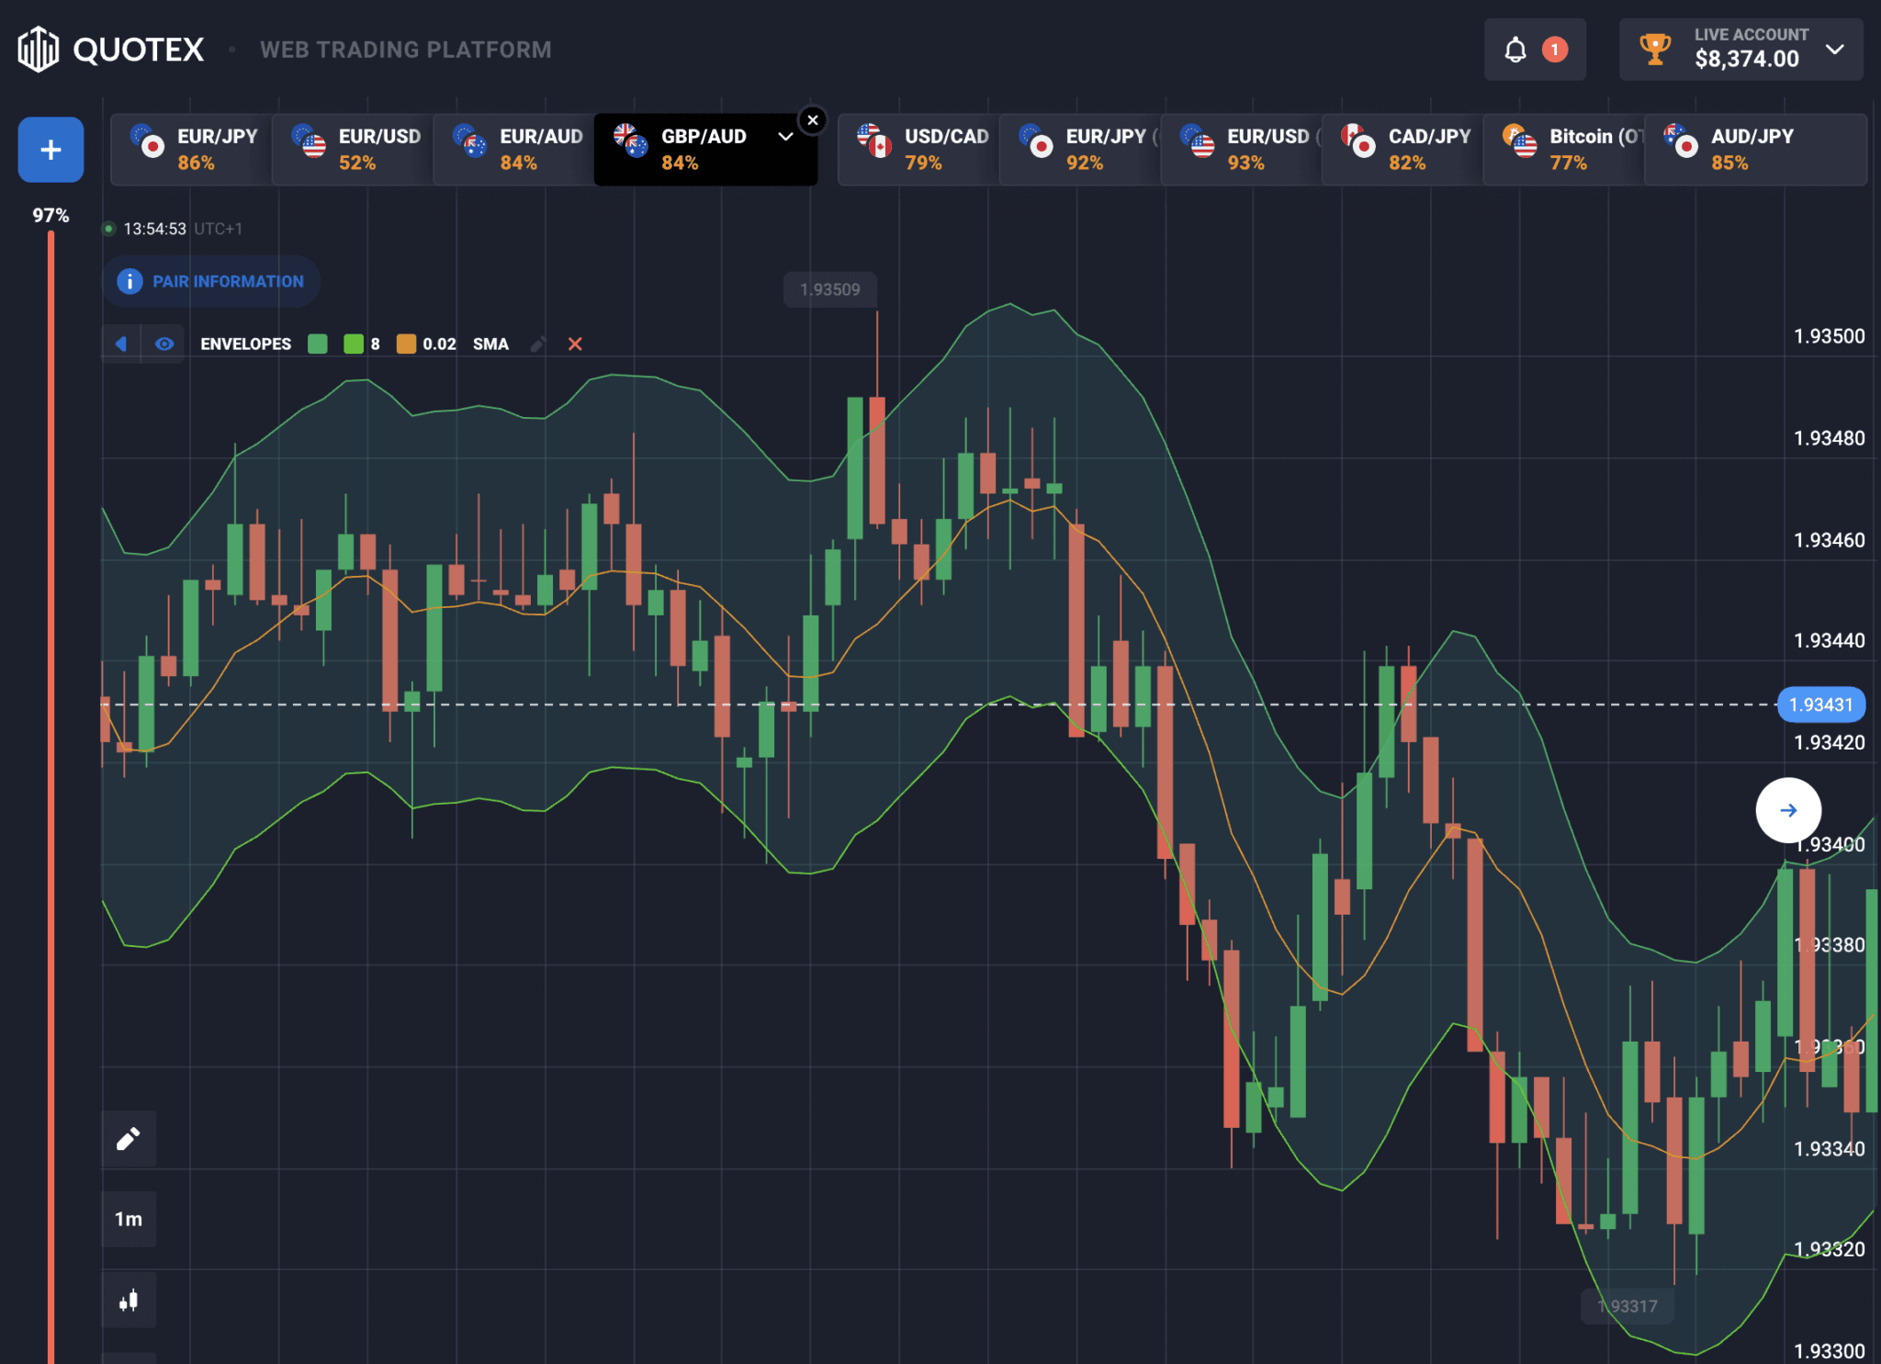Open the candlestick chart type icon
Viewport: 1881px width, 1364px height.
click(x=129, y=1301)
